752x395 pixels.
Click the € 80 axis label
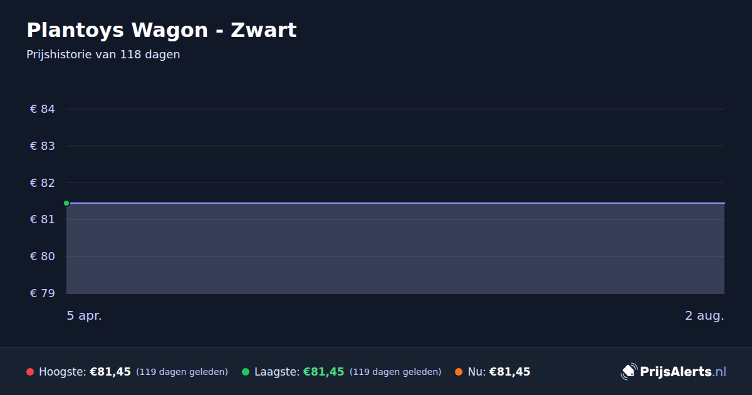pos(43,256)
